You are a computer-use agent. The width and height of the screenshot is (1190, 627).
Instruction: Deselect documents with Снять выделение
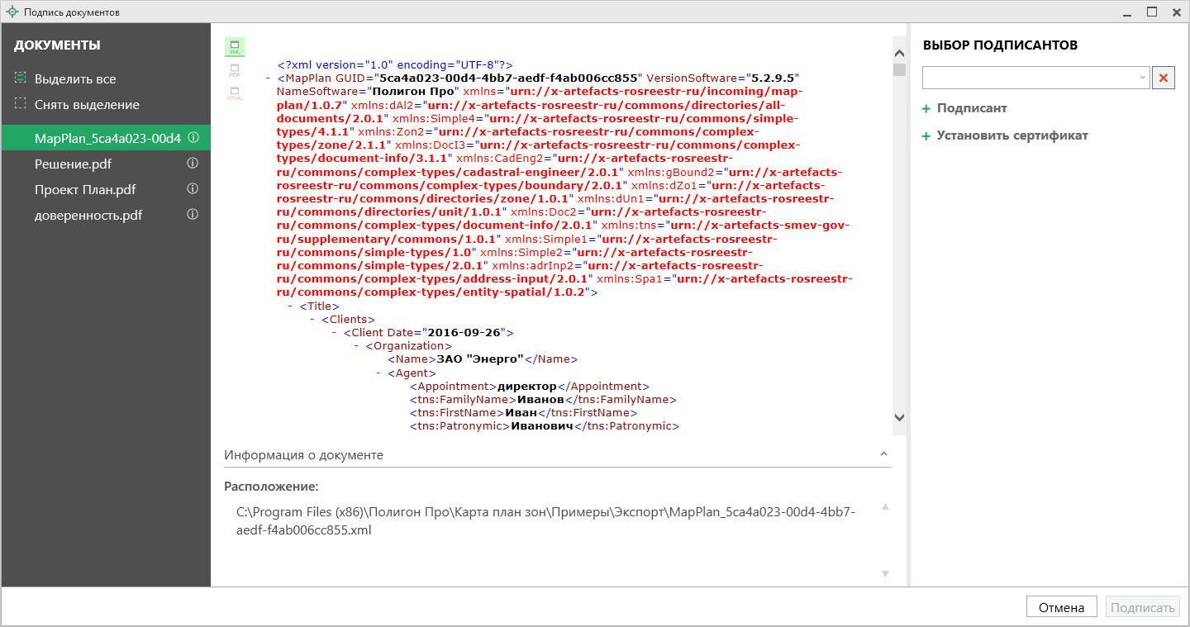86,105
